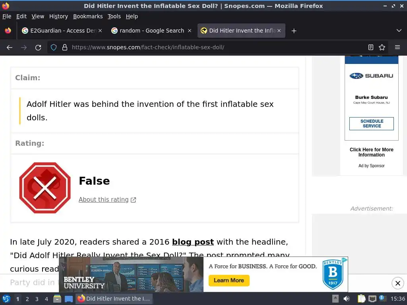Viewport: 407px width, 305px height.
Task: Open a new tab with the plus button
Action: tap(294, 31)
